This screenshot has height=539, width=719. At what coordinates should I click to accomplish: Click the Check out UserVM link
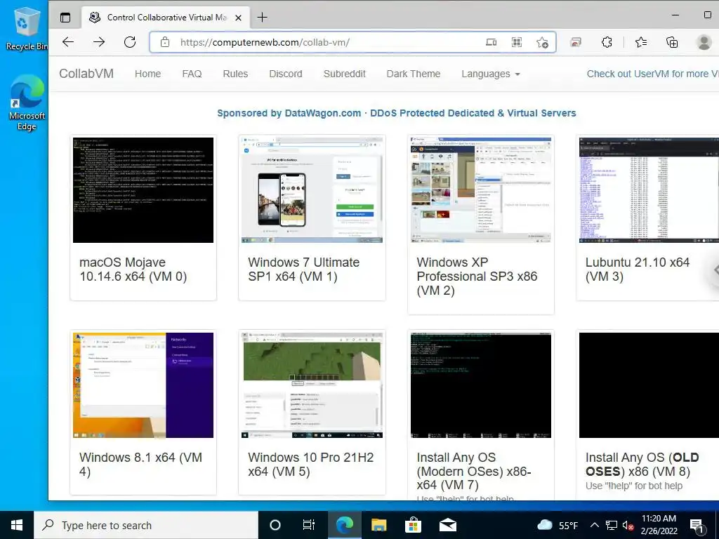coord(652,74)
